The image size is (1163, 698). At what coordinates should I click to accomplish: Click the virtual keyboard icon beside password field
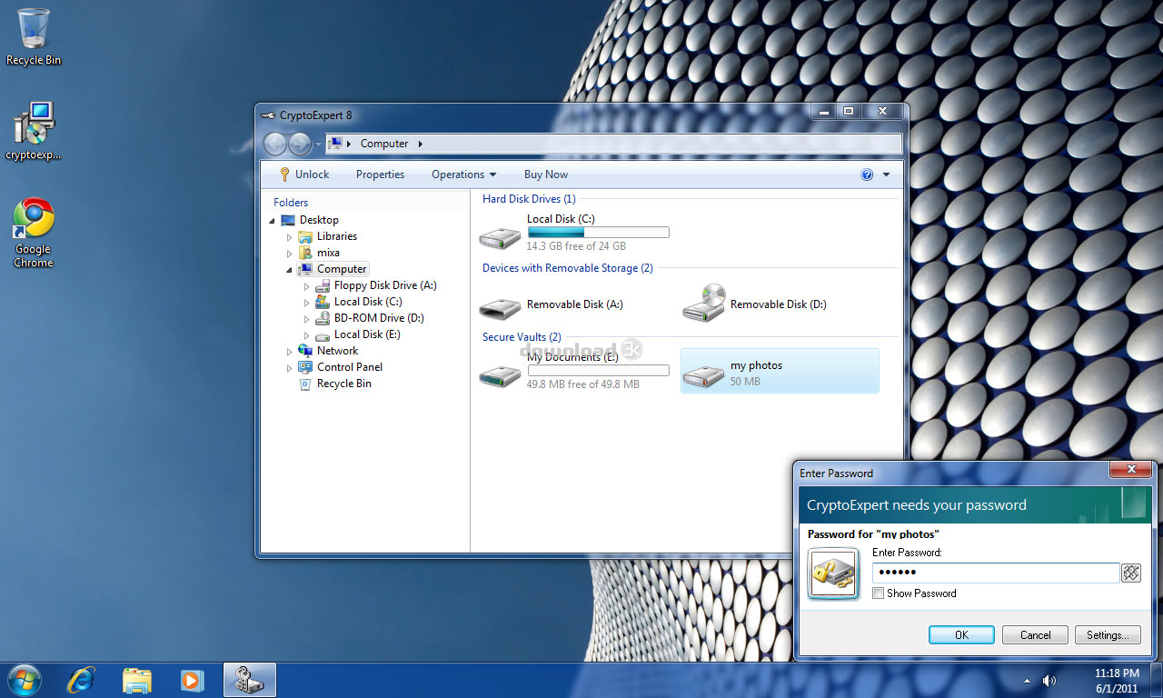pos(1130,573)
